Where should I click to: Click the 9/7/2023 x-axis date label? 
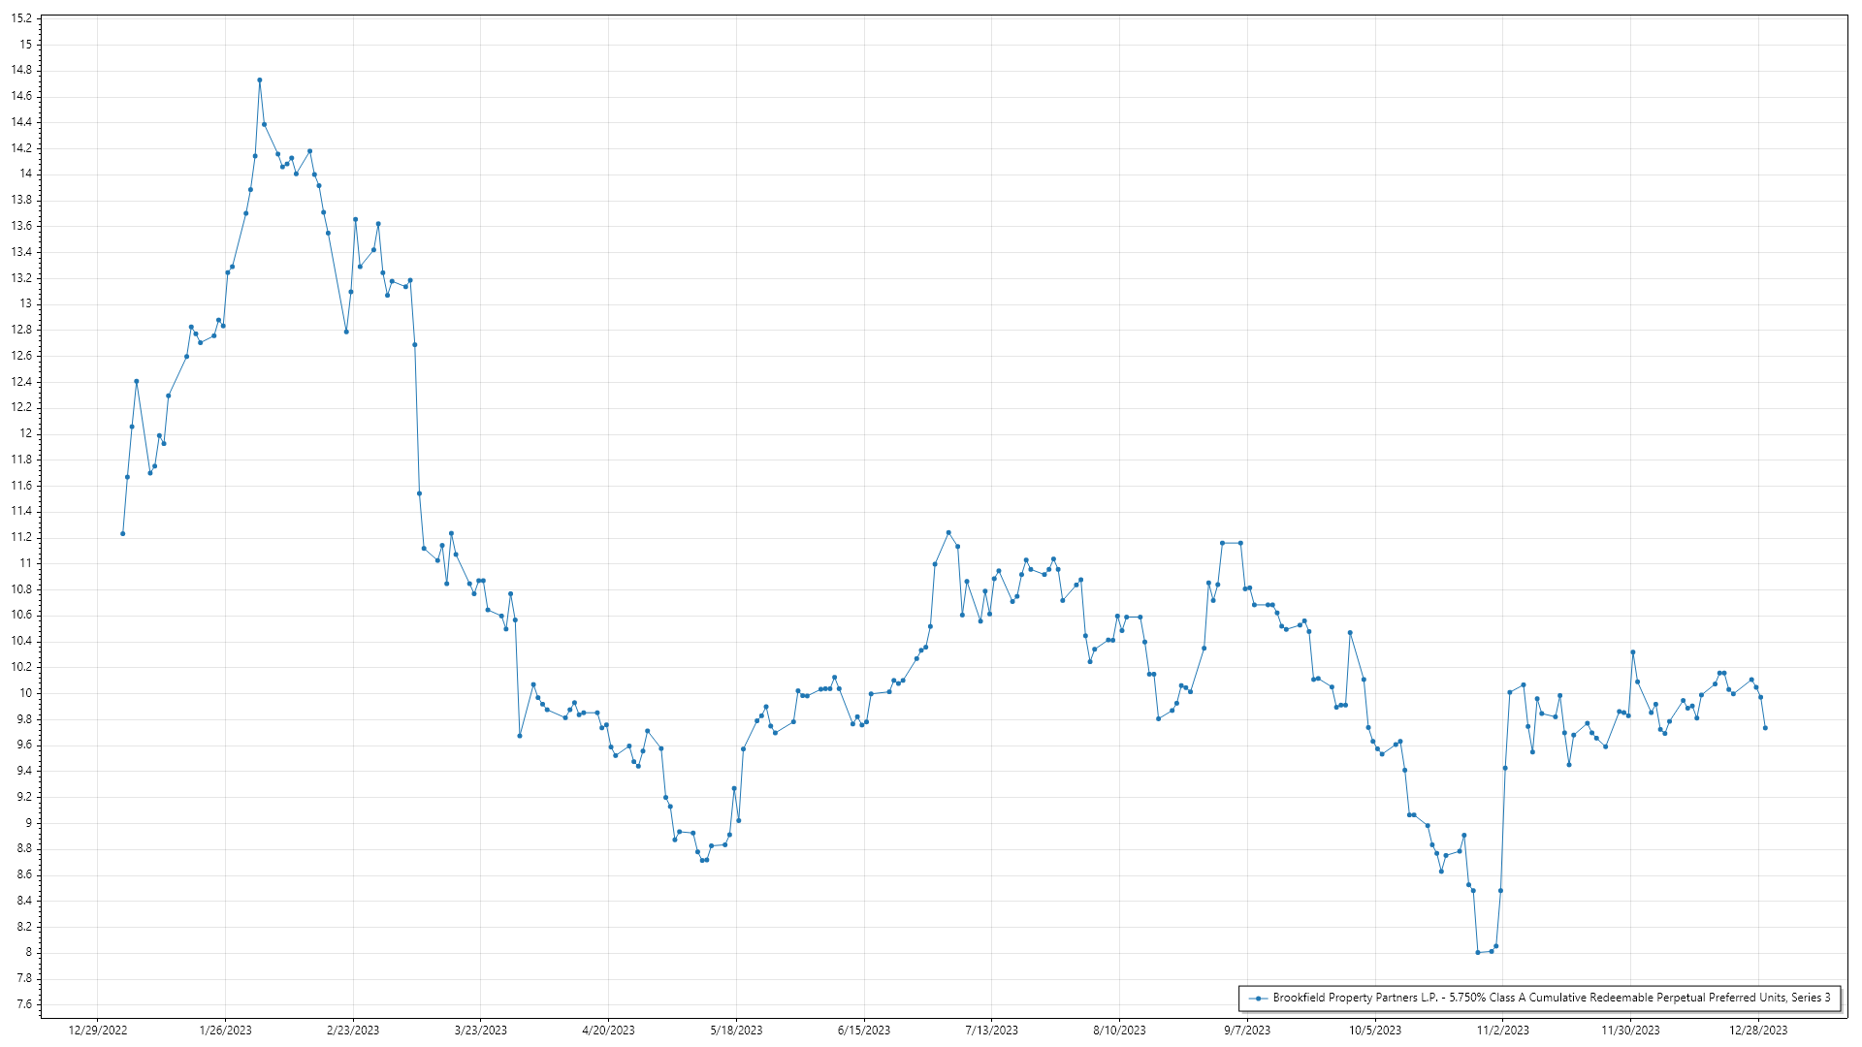pos(1247,1031)
